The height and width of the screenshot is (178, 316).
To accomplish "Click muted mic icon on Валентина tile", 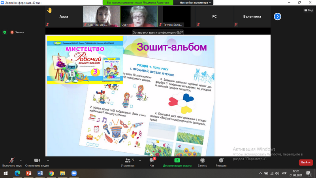I will tap(236, 25).
